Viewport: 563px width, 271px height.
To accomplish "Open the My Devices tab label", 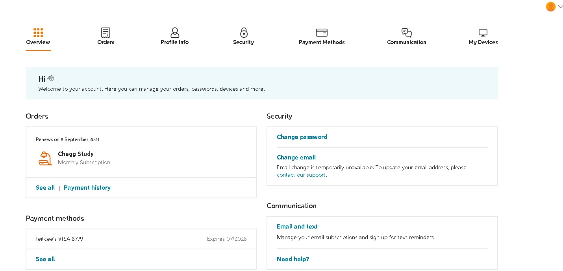I will pyautogui.click(x=483, y=42).
